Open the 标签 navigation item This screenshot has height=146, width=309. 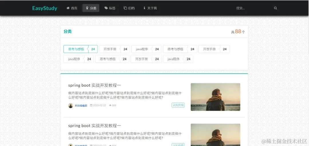[x=110, y=8]
